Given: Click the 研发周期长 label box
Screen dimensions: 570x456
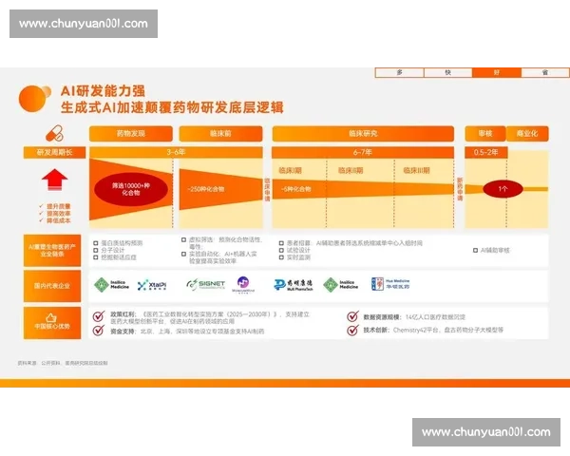Looking at the screenshot, I should coord(54,152).
